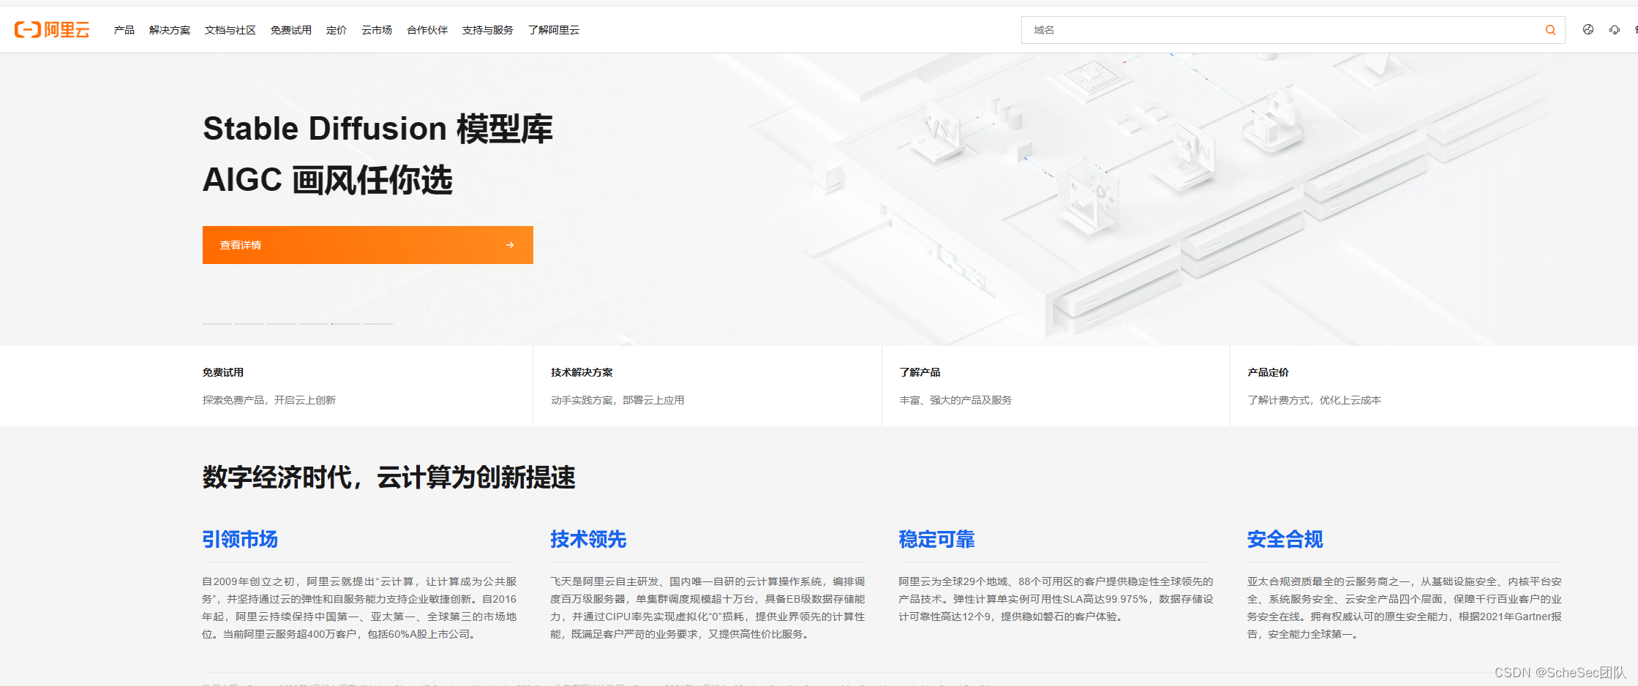Open the 免费试用 nav item
The height and width of the screenshot is (686, 1638).
point(291,30)
